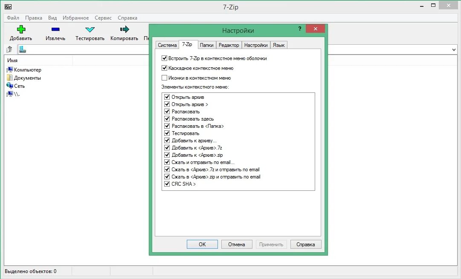Screen dimensions: 461x279
Task: Switch to the Язык tab
Action: (x=278, y=45)
